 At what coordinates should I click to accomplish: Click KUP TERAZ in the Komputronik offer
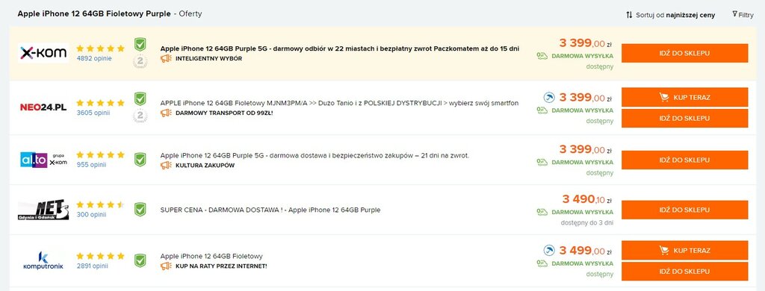684,250
